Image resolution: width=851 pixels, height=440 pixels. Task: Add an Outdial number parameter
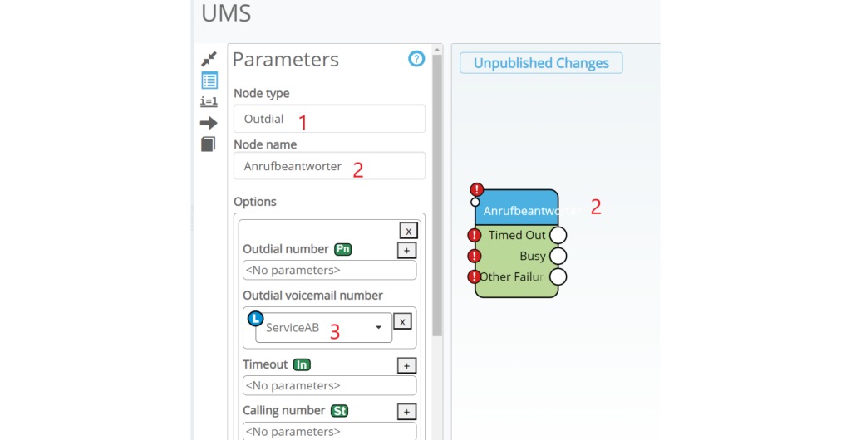click(406, 250)
